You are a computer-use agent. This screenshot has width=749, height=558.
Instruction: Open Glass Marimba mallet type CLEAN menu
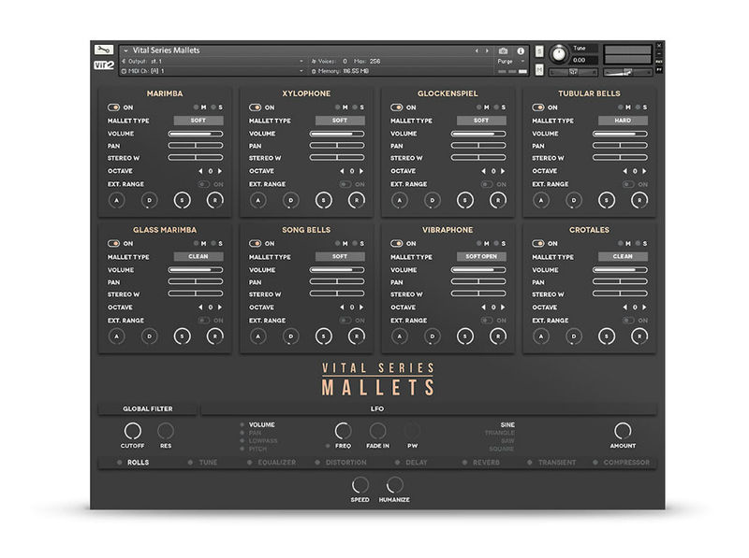(198, 256)
